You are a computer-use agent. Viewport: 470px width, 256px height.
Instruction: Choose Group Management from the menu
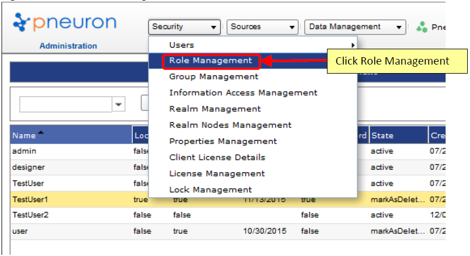pyautogui.click(x=213, y=77)
